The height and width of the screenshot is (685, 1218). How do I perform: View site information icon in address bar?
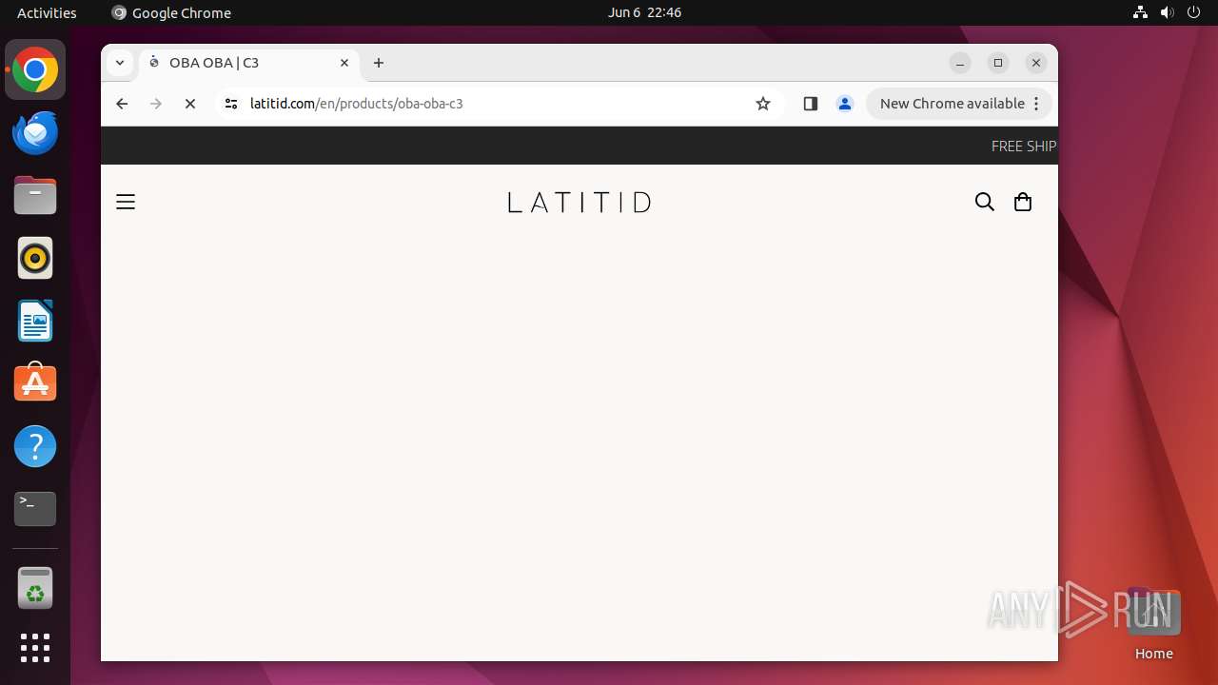230,104
